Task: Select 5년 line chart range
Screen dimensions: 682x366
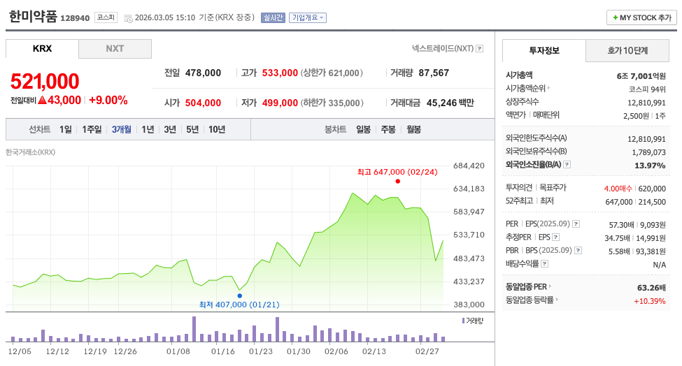Action: pos(192,129)
